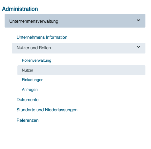Click the Administration heading
151x149 pixels.
[x=20, y=9]
